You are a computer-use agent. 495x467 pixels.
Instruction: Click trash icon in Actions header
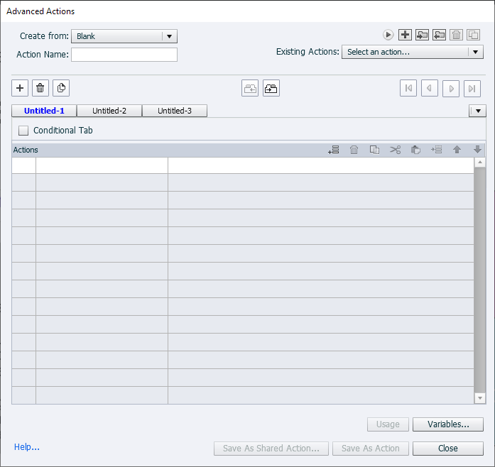click(x=354, y=150)
